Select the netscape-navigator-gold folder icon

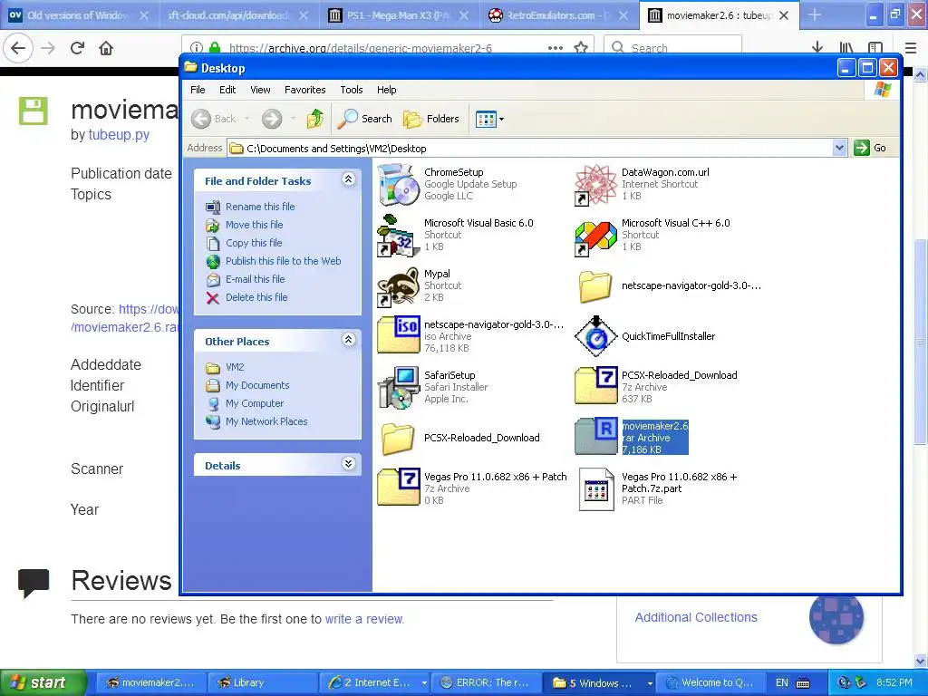tap(595, 286)
